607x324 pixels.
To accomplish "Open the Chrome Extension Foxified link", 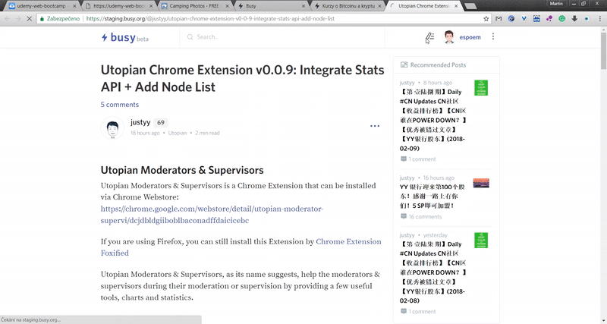I will pyautogui.click(x=241, y=247).
